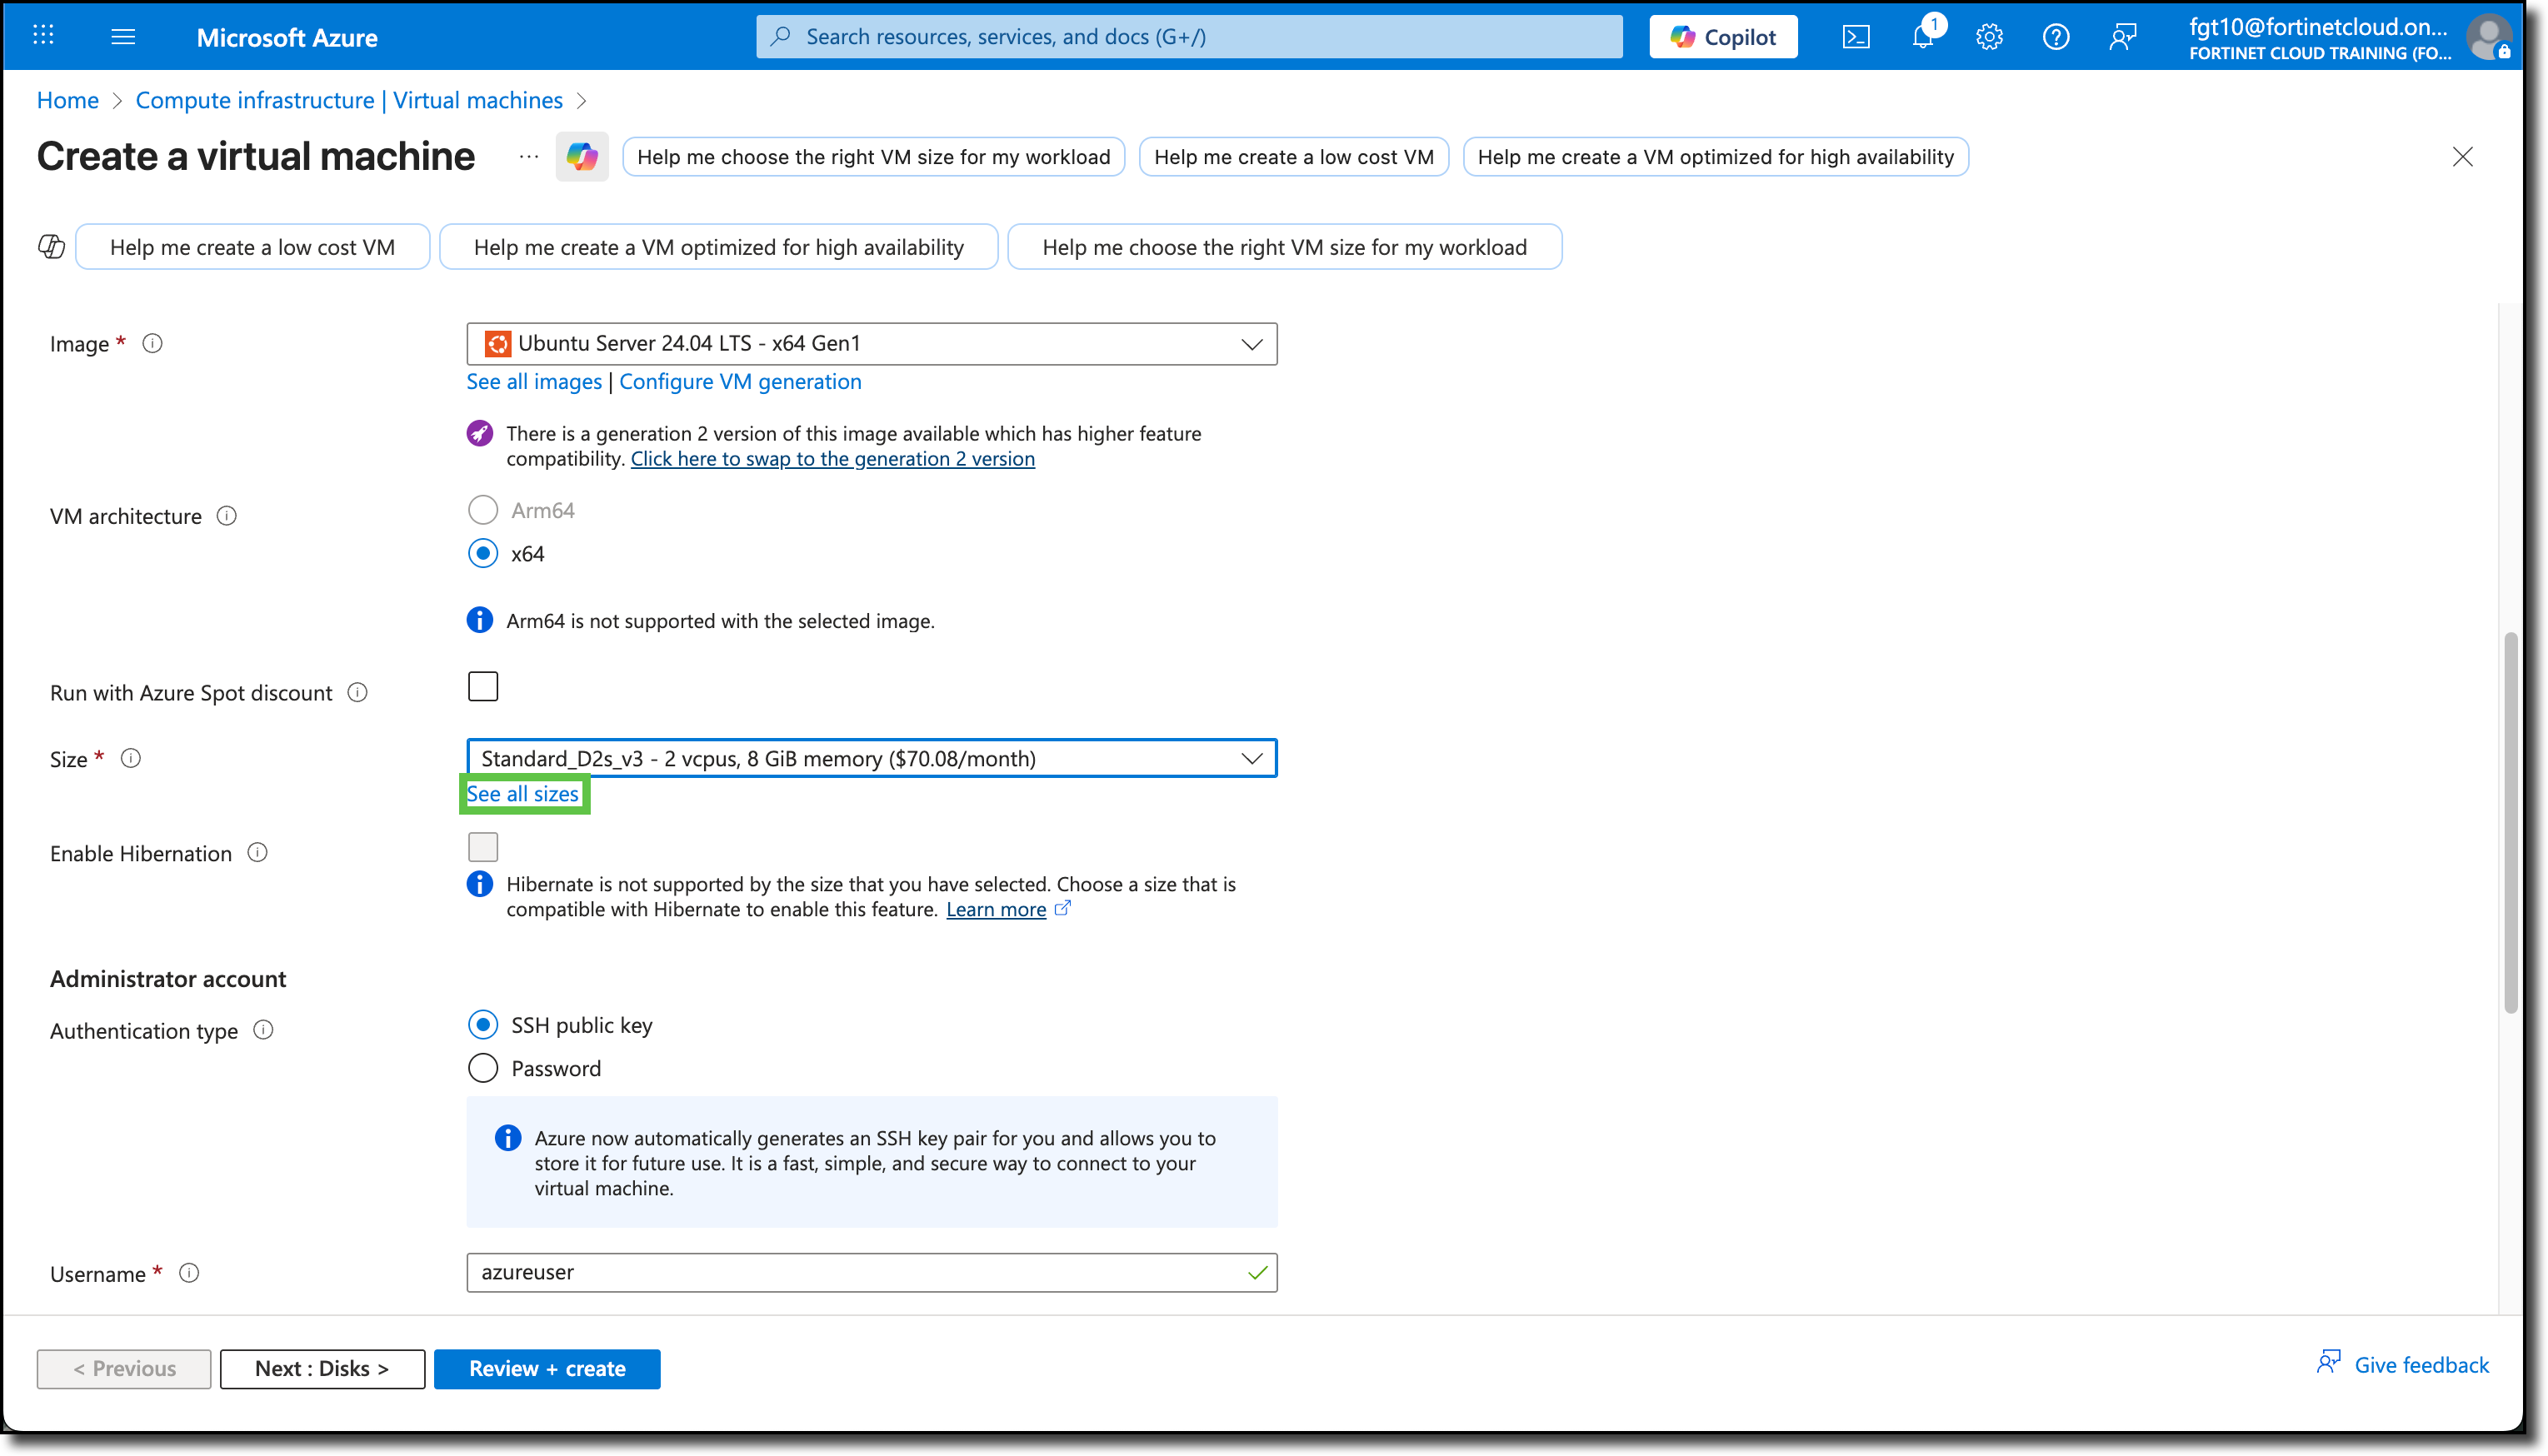Open the app launcher grid icon
The width and height of the screenshot is (2548, 1456).
click(43, 35)
